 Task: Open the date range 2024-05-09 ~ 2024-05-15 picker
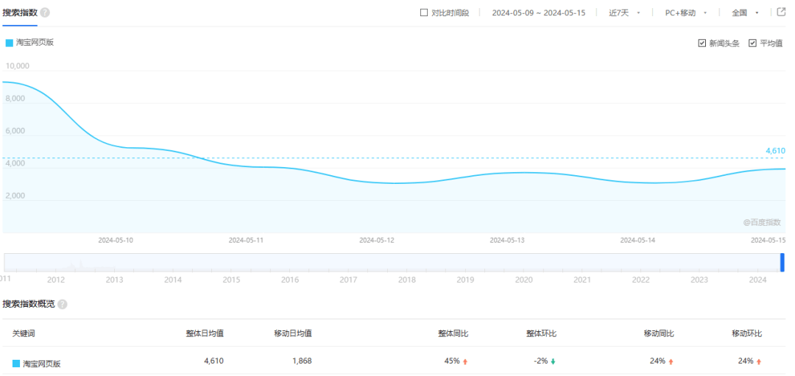(x=538, y=13)
